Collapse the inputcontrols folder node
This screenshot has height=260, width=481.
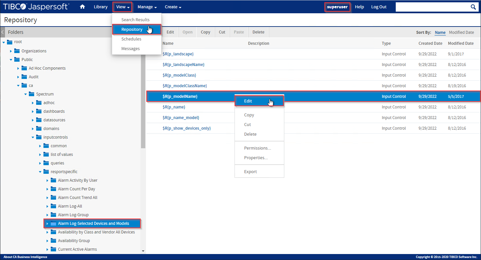click(33, 137)
